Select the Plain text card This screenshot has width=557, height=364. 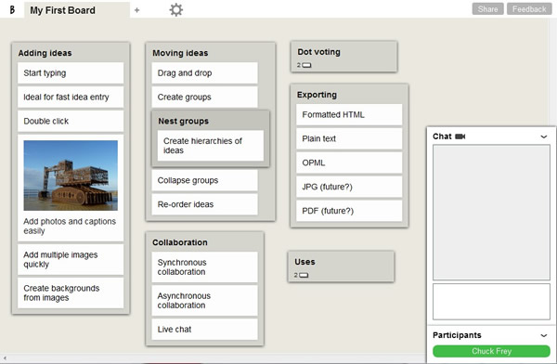(x=349, y=138)
